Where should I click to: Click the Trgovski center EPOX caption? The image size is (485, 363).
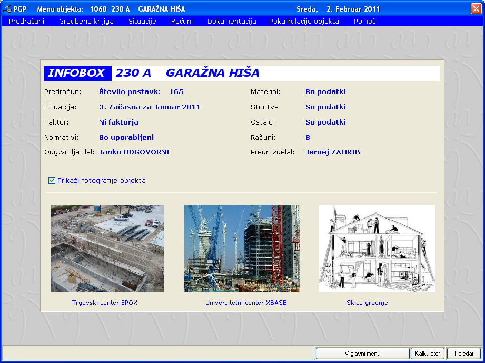point(104,303)
